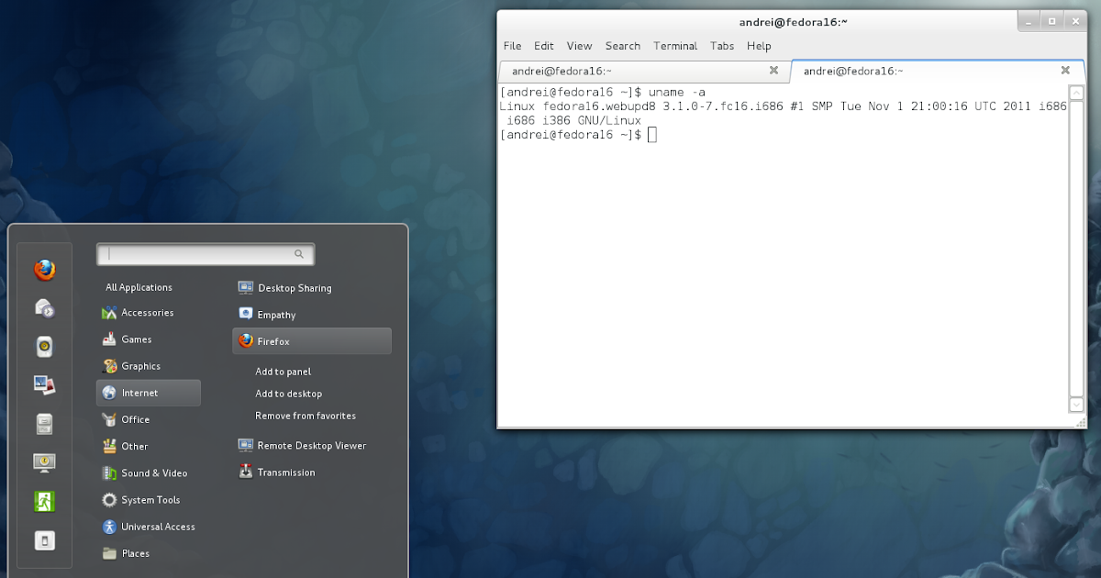Open the terminal Edit menu

pos(544,46)
